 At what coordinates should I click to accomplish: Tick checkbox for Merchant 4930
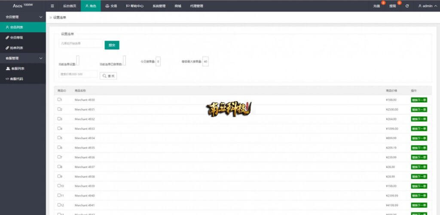click(59, 99)
